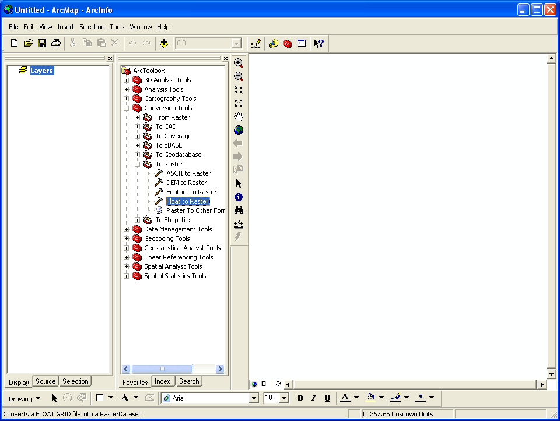560x421 pixels.
Task: Switch to the Selection tab
Action: click(x=75, y=381)
